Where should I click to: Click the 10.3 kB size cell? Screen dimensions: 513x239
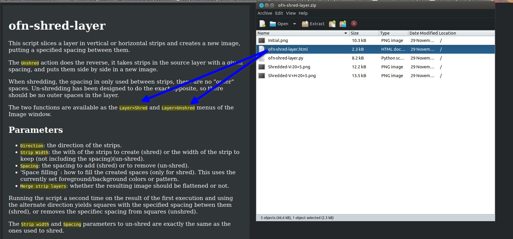click(x=359, y=40)
